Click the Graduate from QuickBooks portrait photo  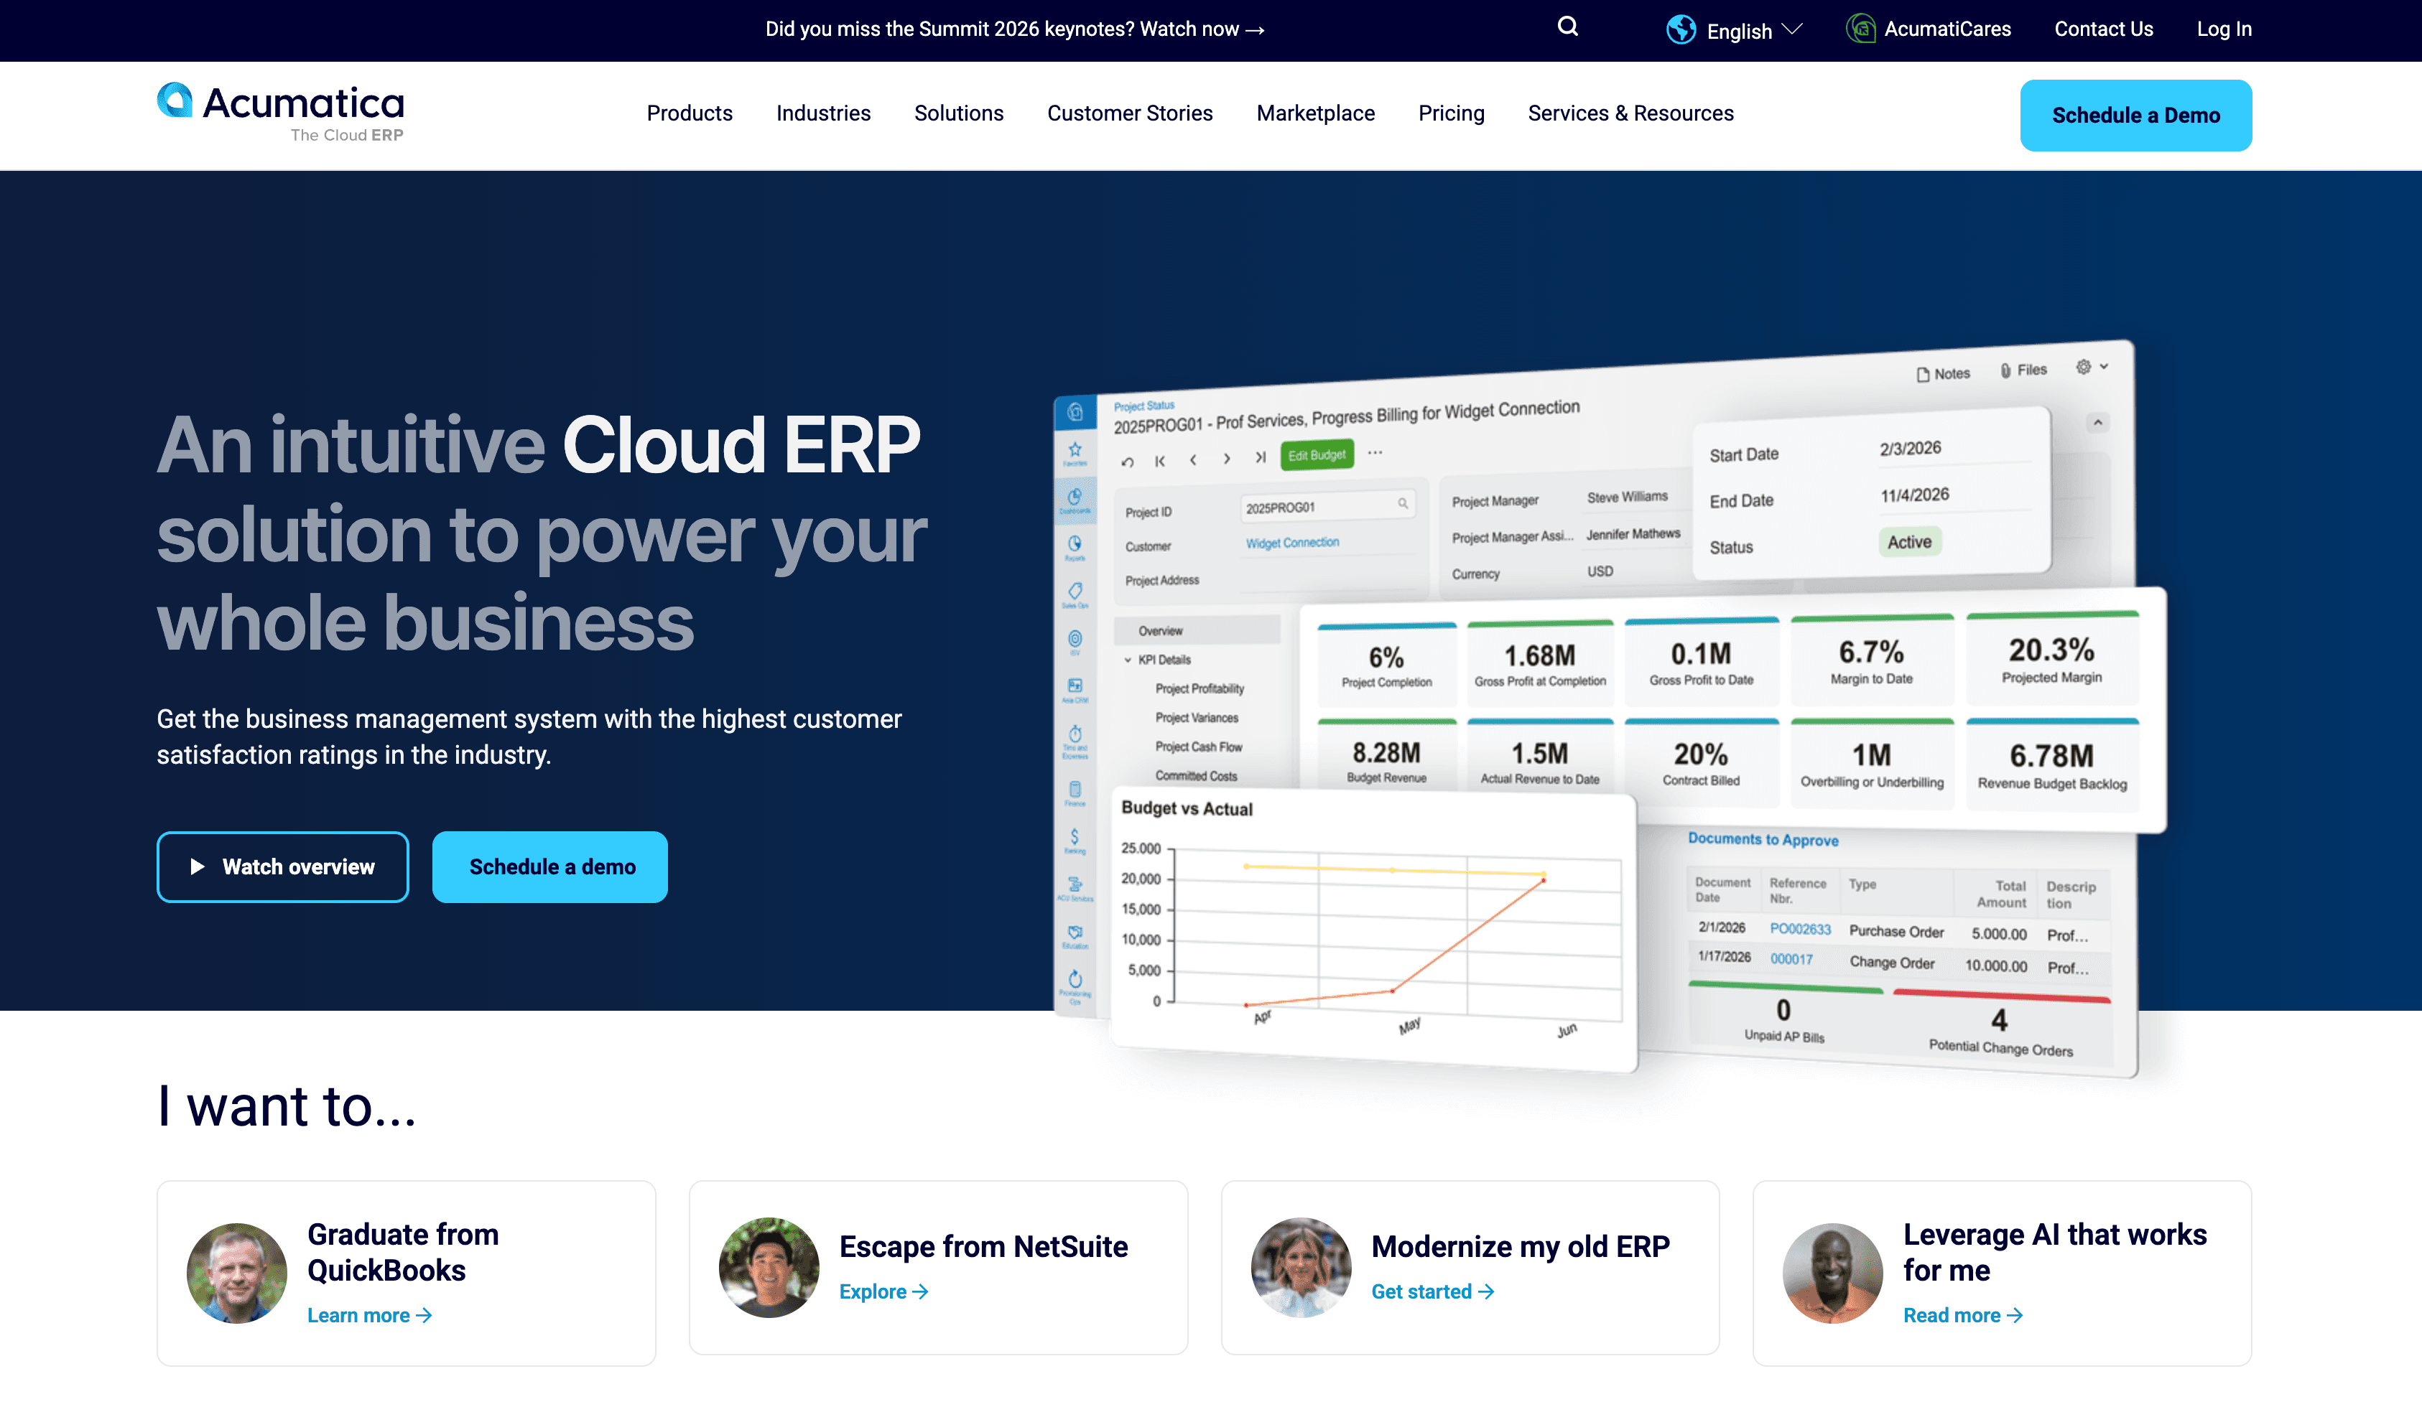(236, 1273)
